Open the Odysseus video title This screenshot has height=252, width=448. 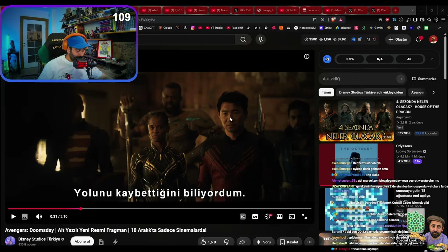404,146
